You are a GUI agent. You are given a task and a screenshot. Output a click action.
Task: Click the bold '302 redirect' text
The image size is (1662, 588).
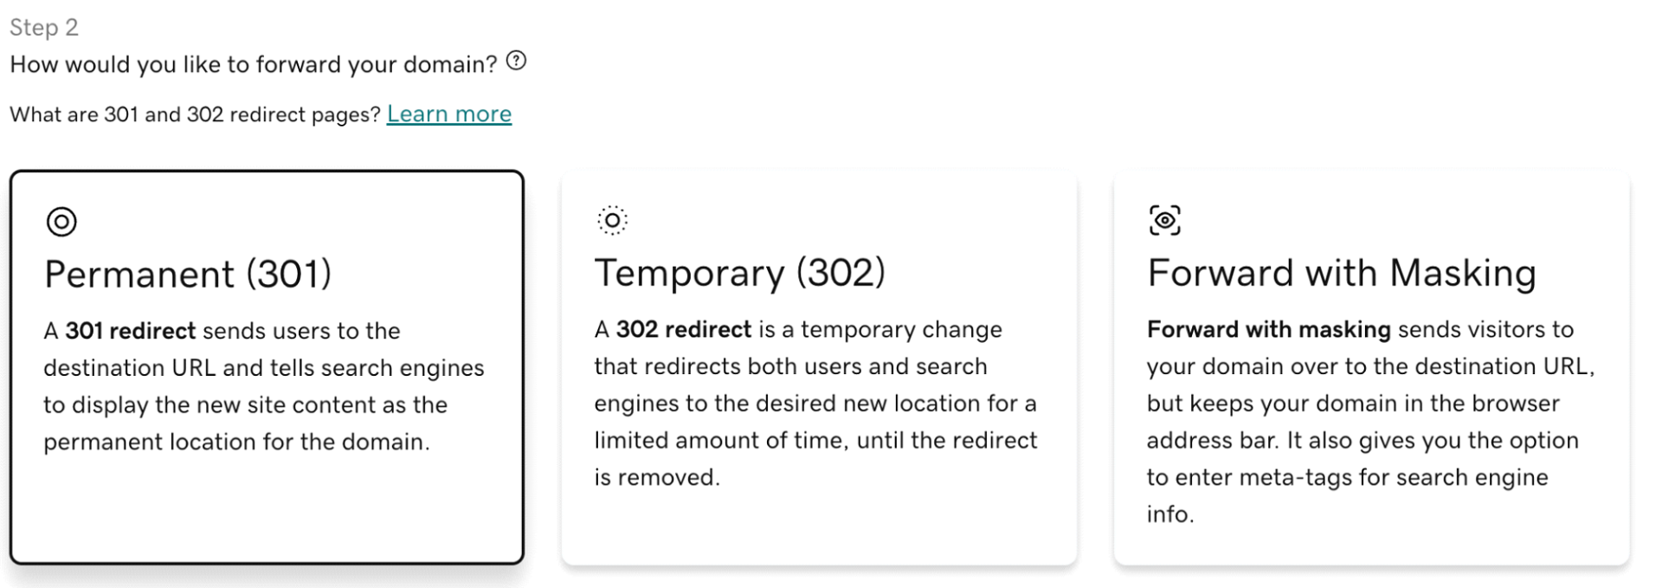tap(683, 329)
